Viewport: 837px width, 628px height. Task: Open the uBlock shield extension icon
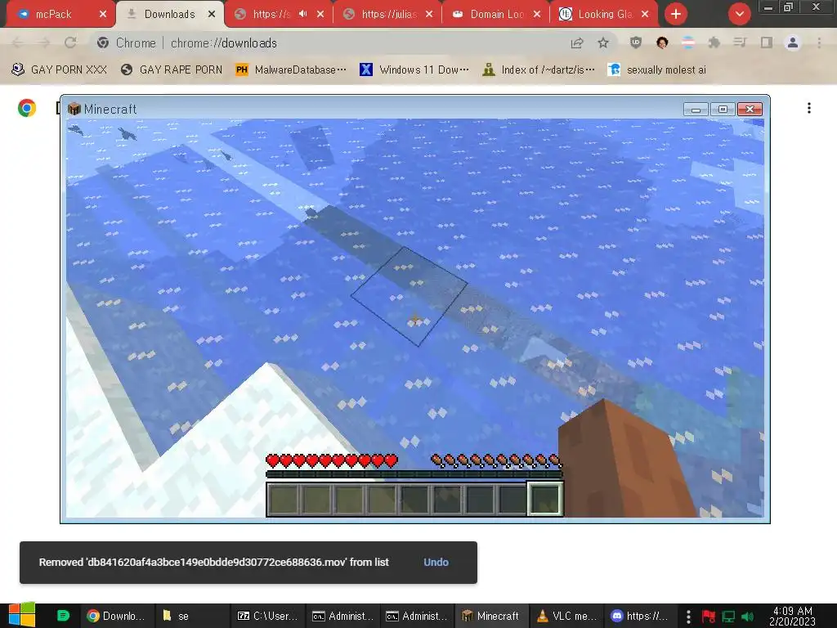(x=635, y=43)
